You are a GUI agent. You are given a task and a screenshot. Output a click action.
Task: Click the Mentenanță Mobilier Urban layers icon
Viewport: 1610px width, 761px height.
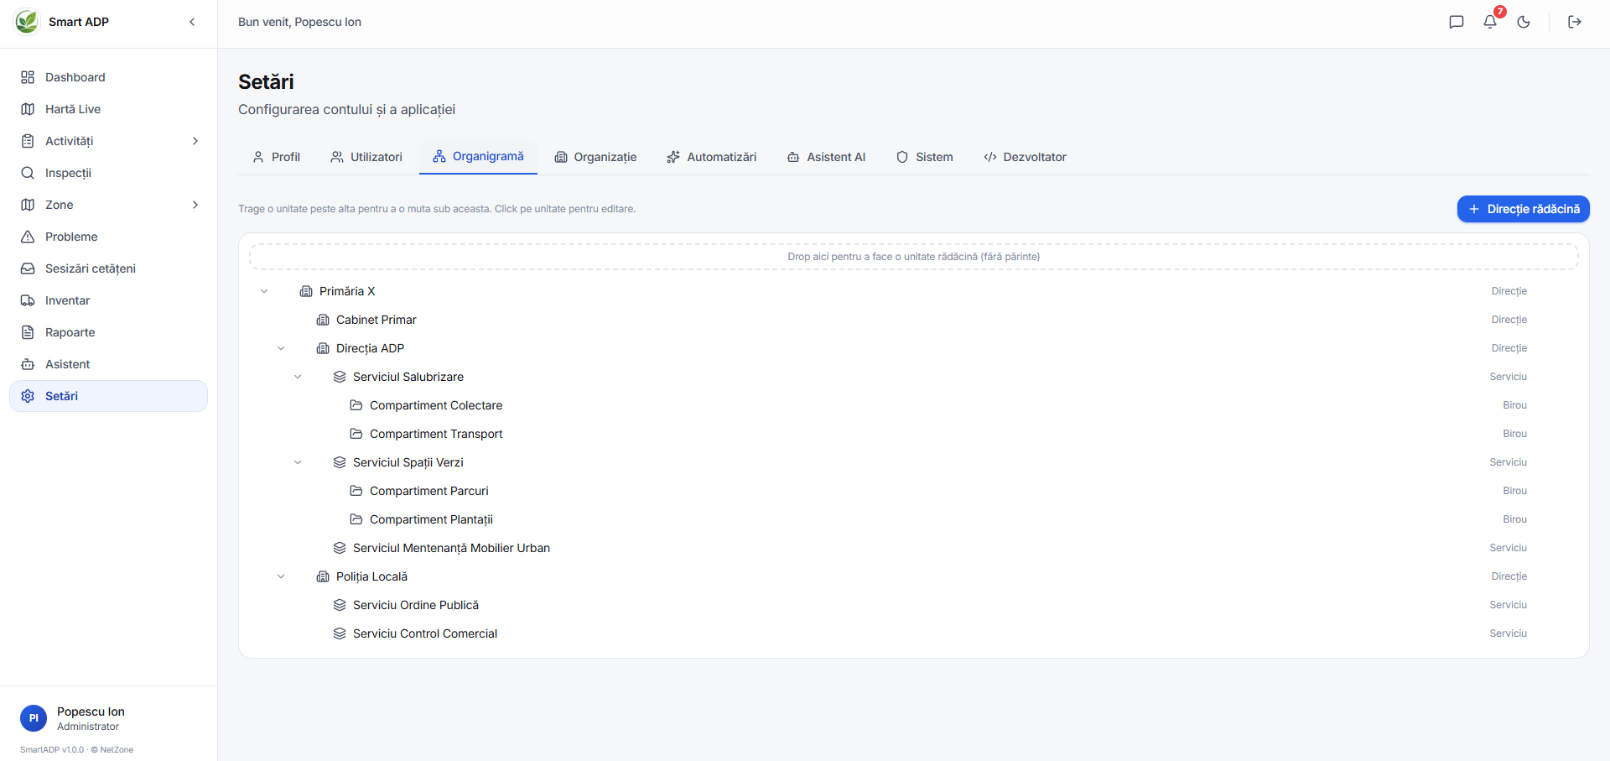pos(340,548)
